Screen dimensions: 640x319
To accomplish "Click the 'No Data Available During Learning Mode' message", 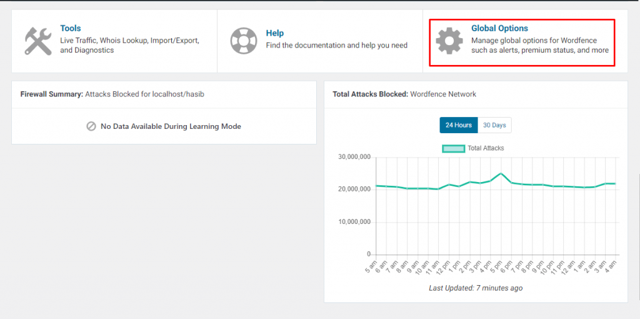I will pyautogui.click(x=171, y=126).
